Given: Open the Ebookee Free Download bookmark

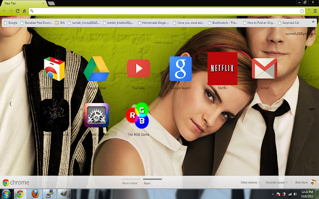Looking at the screenshot, I should (36, 23).
